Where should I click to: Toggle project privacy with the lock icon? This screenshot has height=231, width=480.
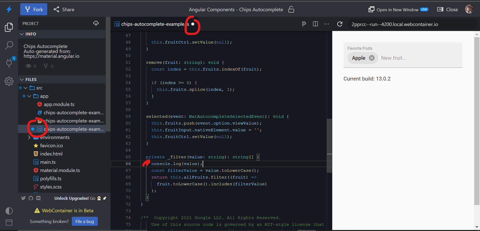coord(291,9)
